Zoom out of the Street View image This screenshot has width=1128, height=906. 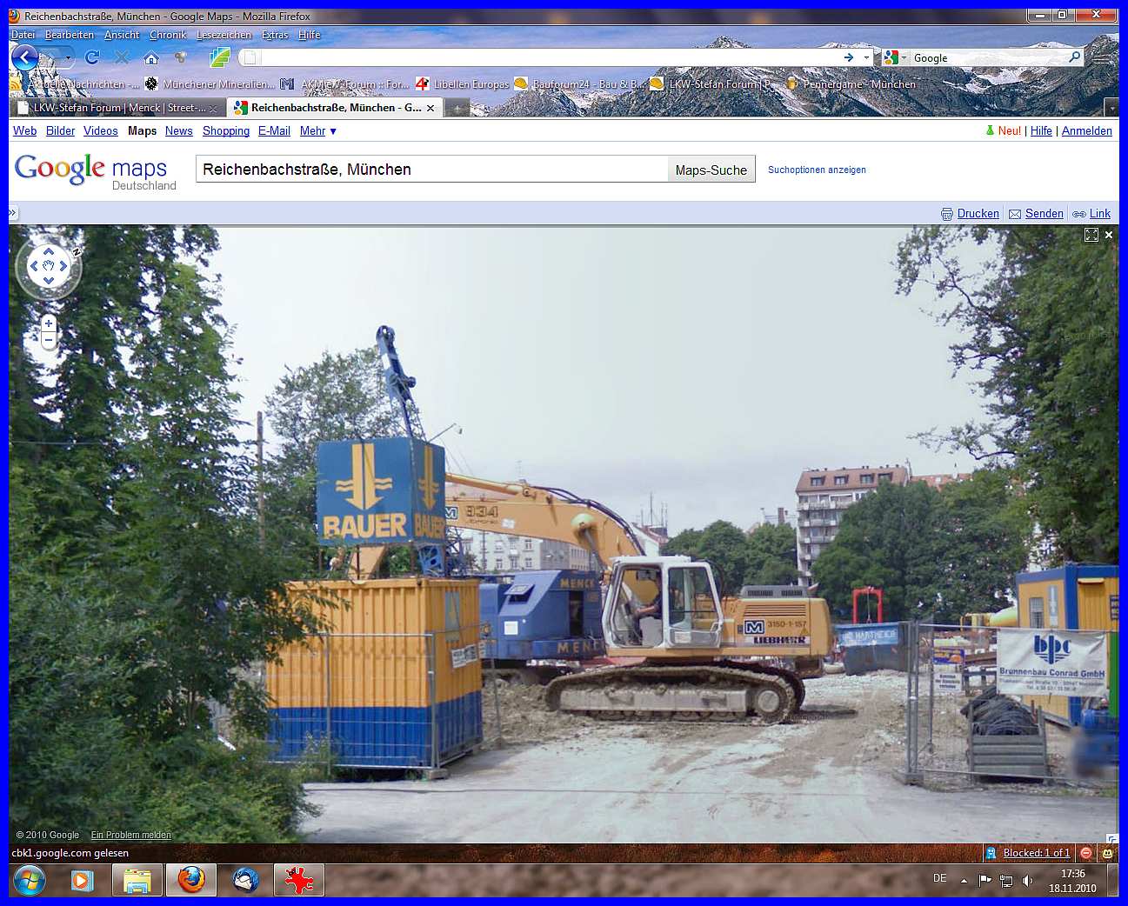pos(49,340)
